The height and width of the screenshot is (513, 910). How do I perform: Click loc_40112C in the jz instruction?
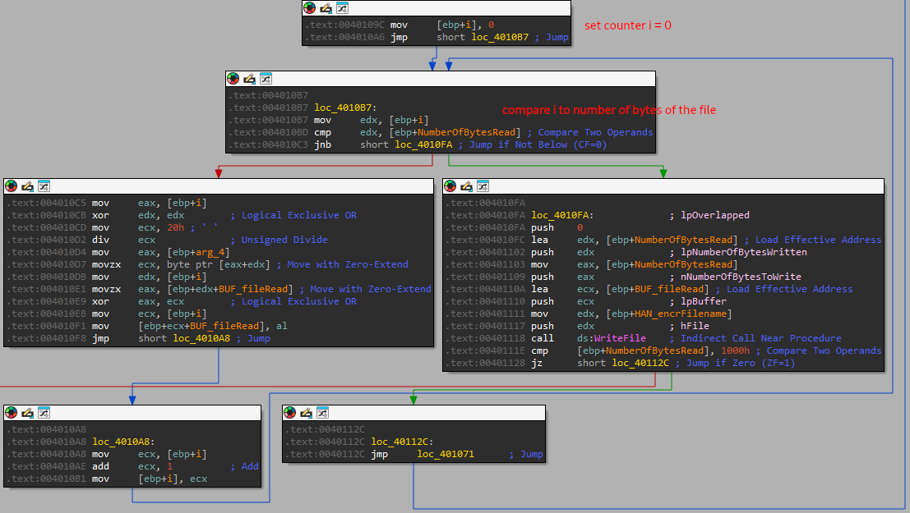640,363
